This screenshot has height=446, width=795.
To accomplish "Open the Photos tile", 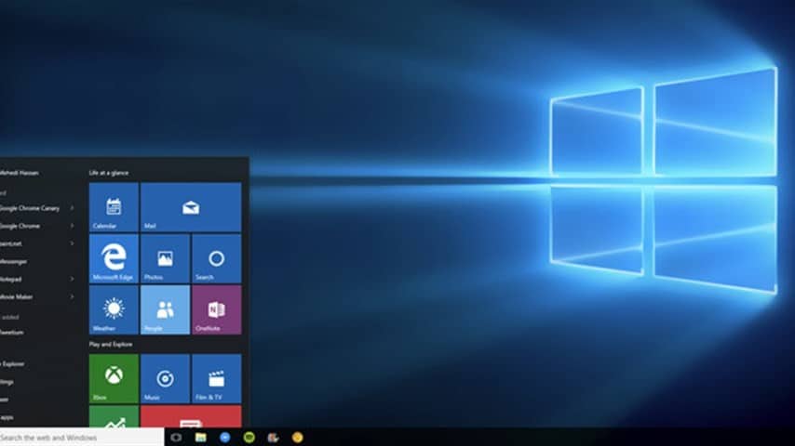I will (x=165, y=258).
